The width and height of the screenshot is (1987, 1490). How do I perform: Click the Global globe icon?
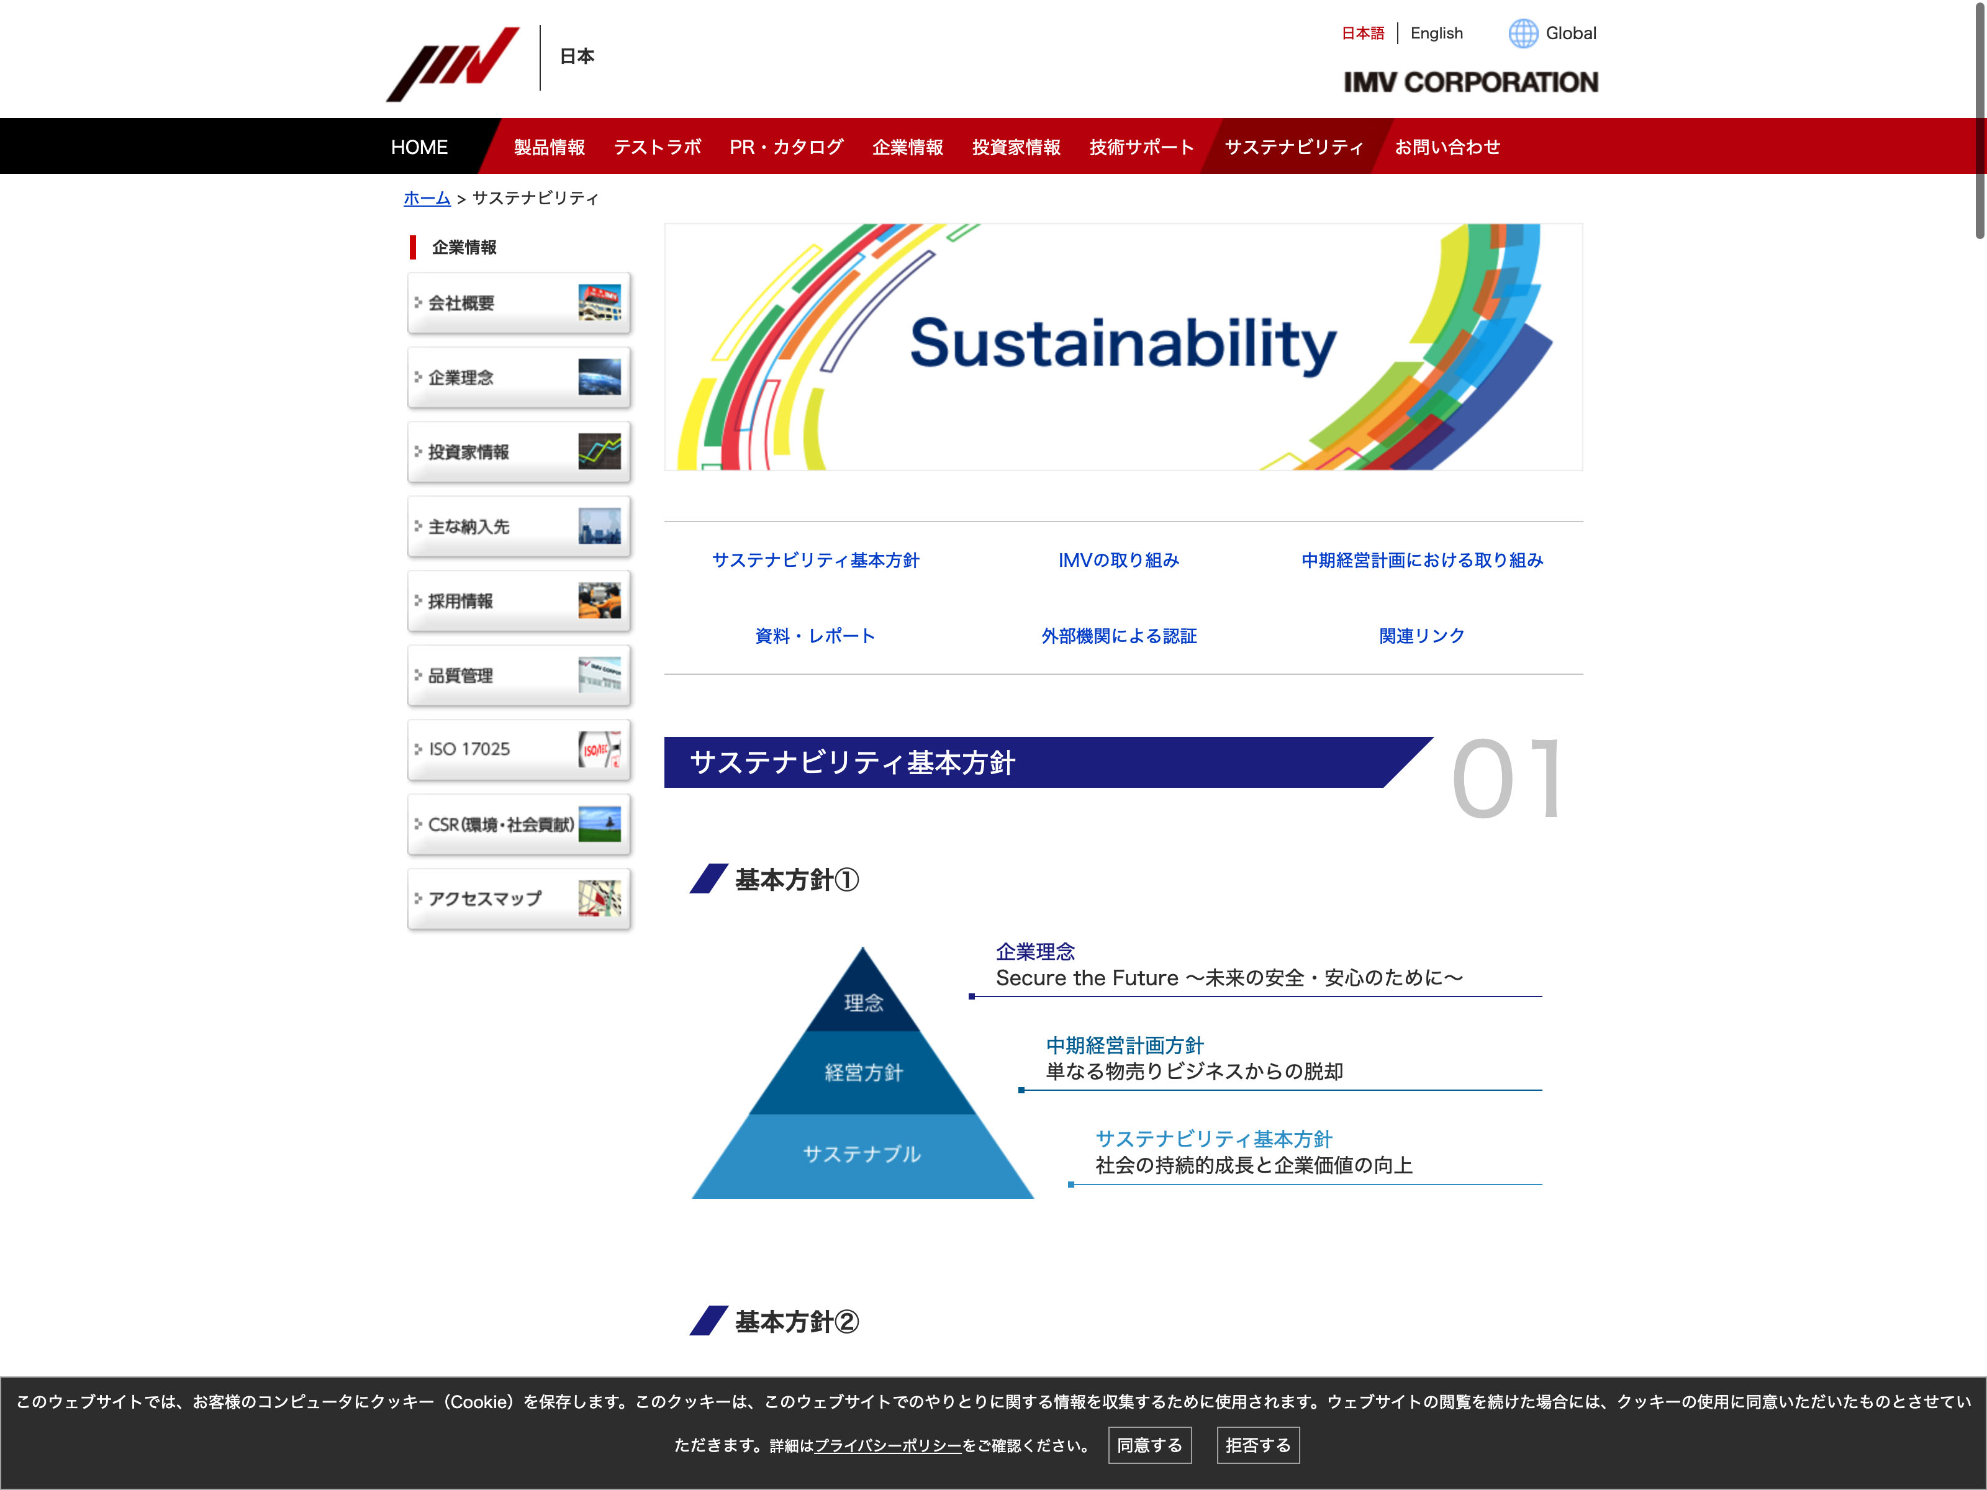click(x=1523, y=34)
